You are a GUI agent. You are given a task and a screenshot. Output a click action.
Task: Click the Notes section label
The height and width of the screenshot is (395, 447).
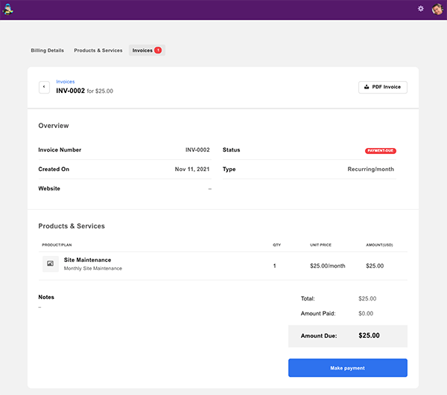[x=46, y=297]
